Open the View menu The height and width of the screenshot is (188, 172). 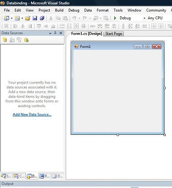point(29,10)
